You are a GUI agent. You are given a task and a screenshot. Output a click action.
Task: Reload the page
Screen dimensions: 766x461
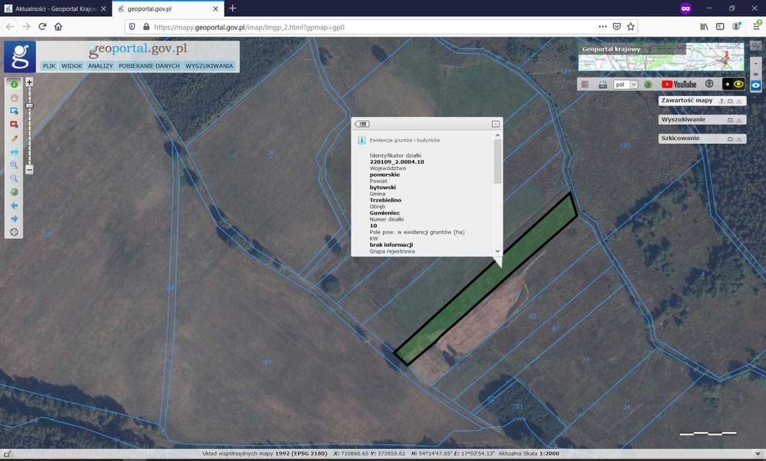42,26
